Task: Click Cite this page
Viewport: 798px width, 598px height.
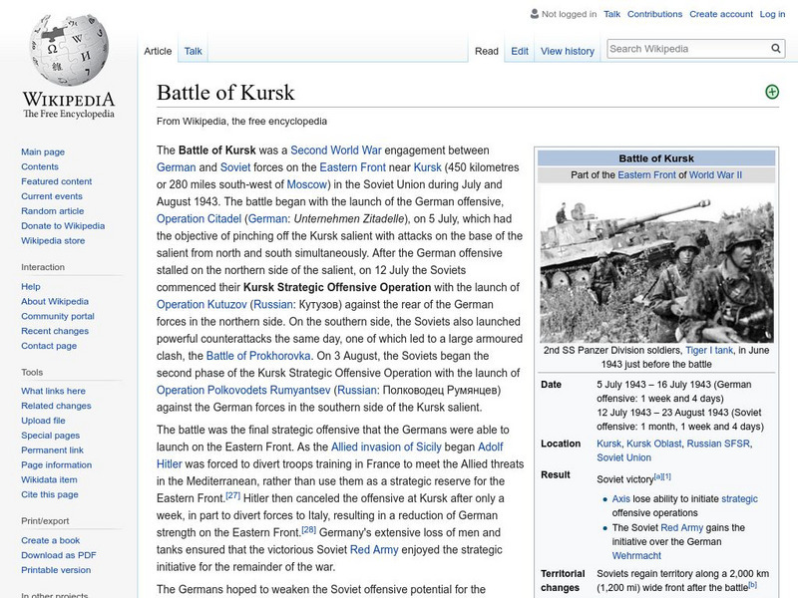Action: tap(49, 493)
